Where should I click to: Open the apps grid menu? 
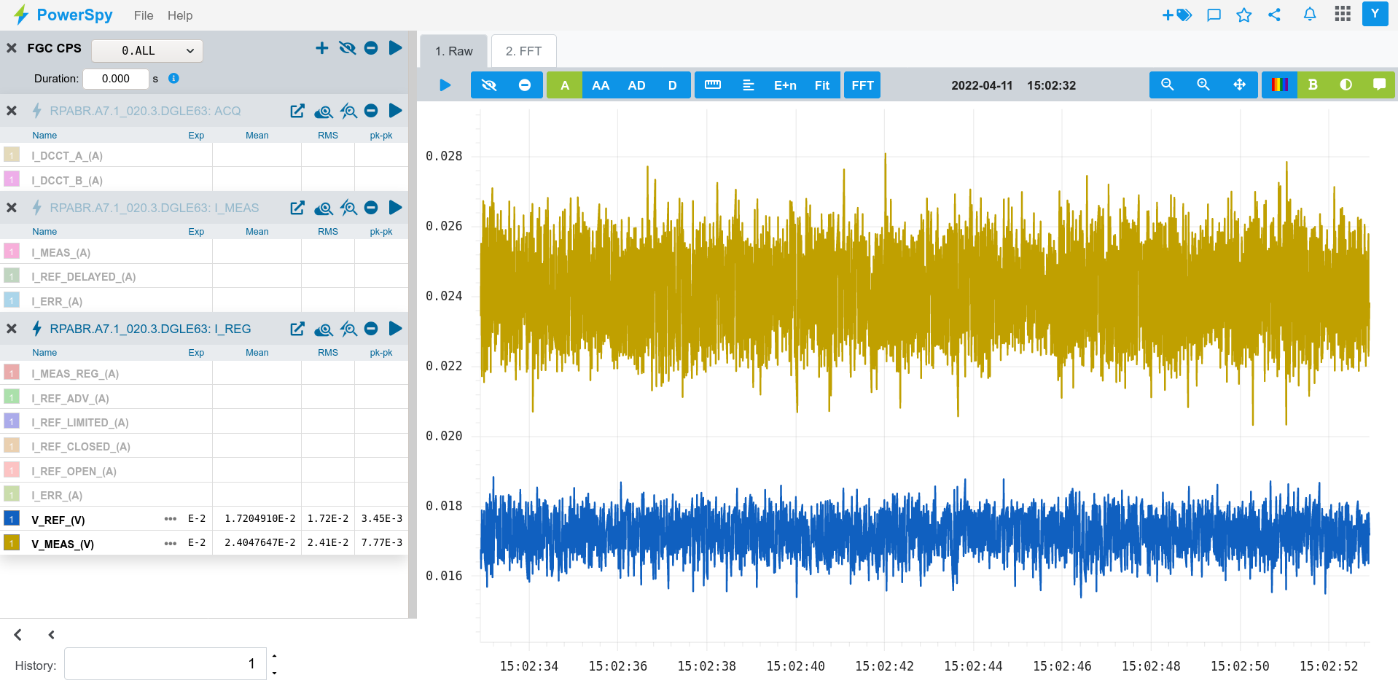click(x=1343, y=14)
